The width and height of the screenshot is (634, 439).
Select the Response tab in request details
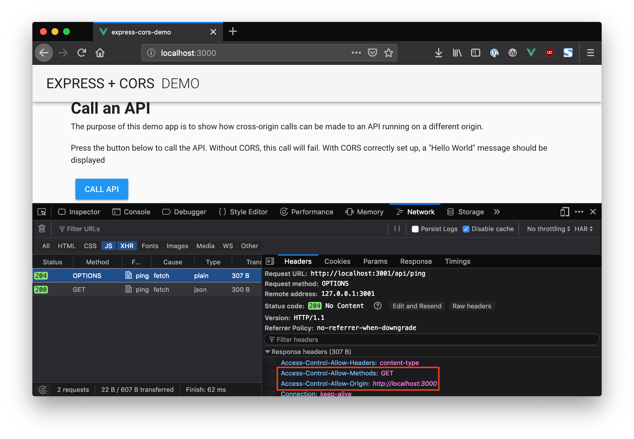(416, 261)
